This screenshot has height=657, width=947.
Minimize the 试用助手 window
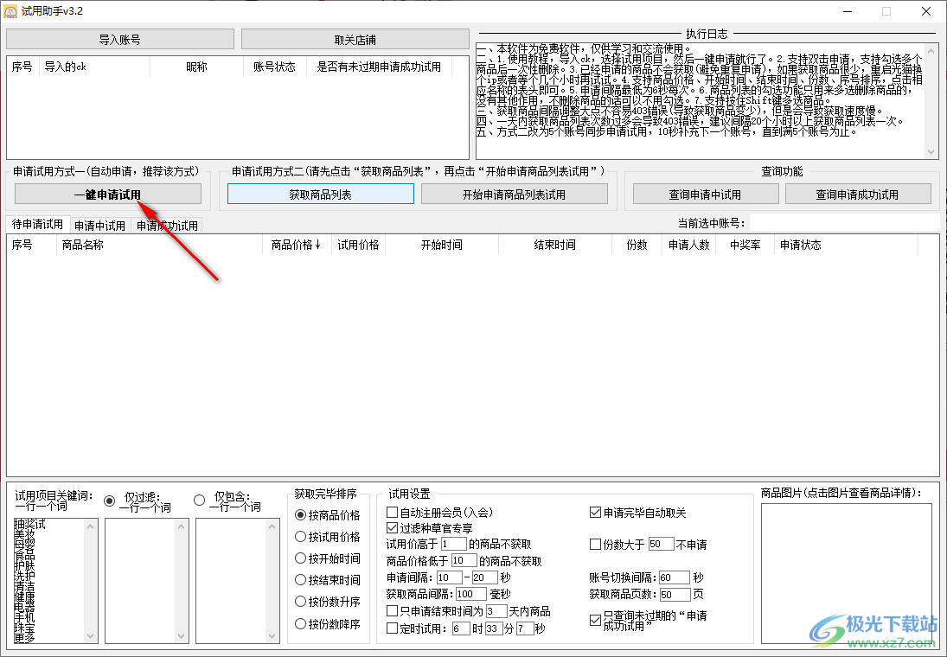click(x=848, y=11)
